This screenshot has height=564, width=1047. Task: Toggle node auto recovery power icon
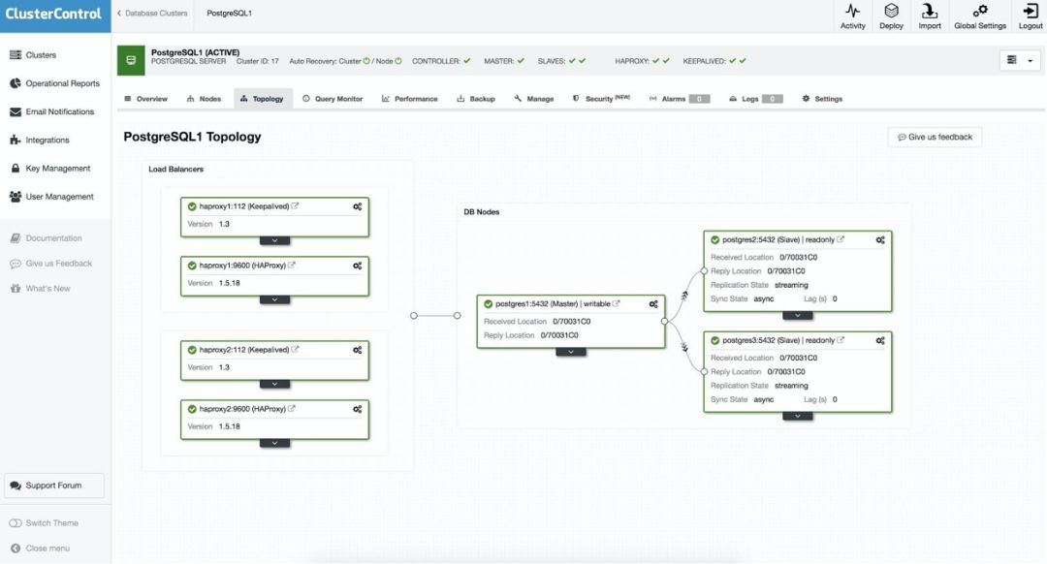click(x=398, y=61)
